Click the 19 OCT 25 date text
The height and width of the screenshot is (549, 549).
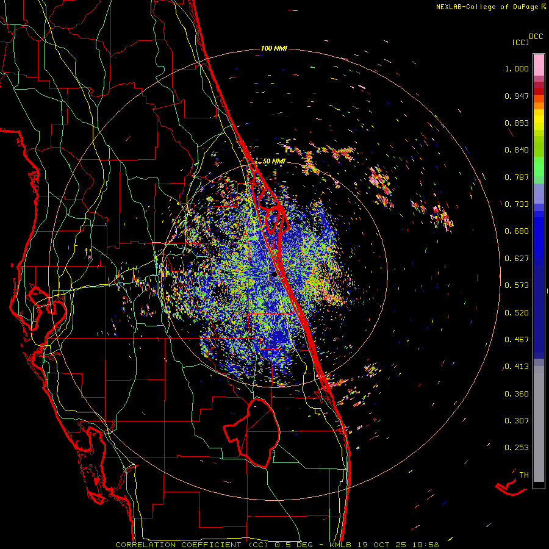(x=382, y=545)
